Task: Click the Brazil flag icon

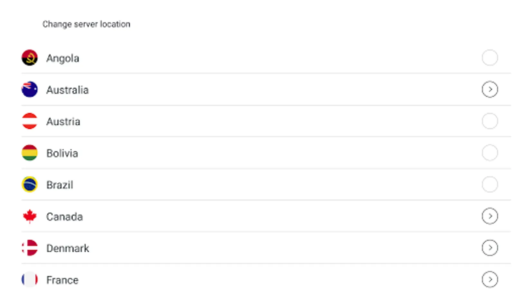Action: pos(30,185)
